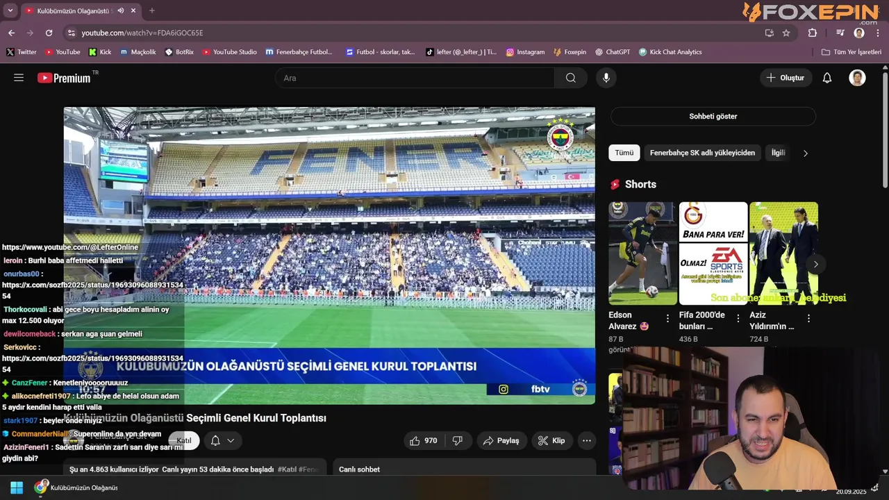The height and width of the screenshot is (500, 889).
Task: Open the tab search dropdown arrow
Action: click(10, 10)
